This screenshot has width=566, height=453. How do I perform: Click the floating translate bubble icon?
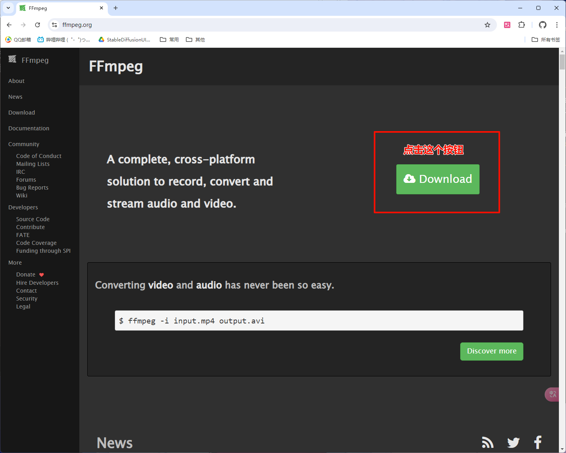click(552, 394)
